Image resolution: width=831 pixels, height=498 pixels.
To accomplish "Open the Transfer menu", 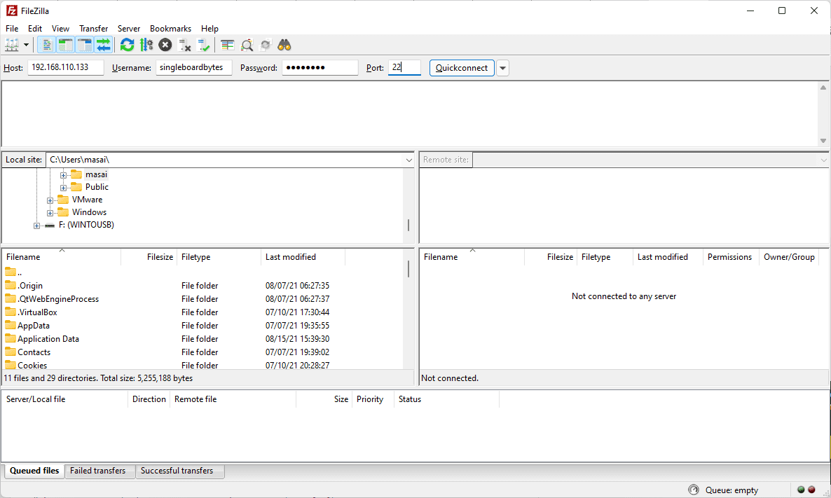I will [94, 29].
